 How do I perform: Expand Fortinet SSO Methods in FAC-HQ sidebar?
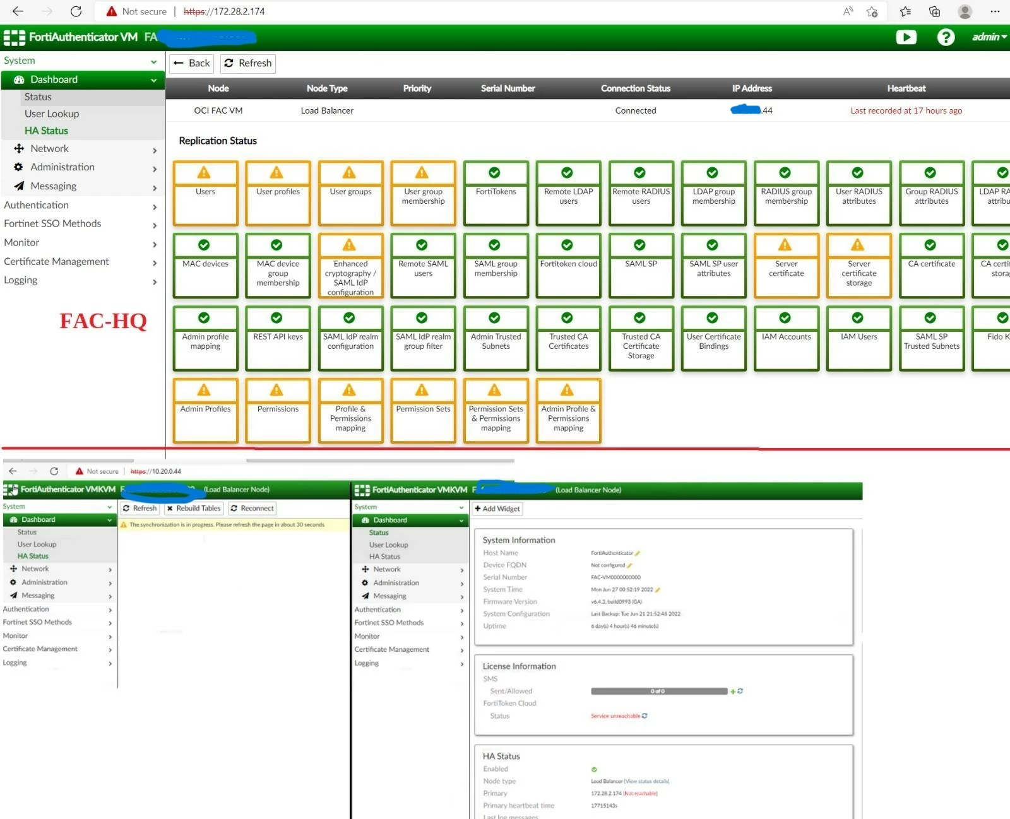click(x=82, y=223)
